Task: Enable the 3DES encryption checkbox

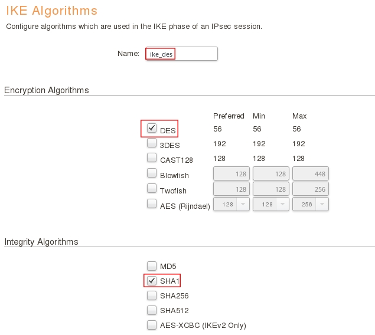Action: pos(152,143)
